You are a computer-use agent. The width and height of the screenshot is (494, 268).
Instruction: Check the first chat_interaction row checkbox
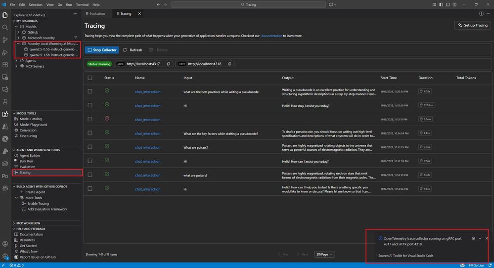90,91
